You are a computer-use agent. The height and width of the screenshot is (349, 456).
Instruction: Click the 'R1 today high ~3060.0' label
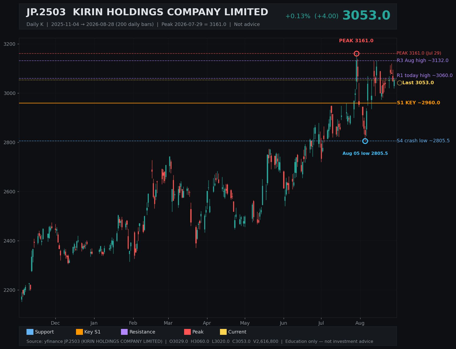coord(425,75)
